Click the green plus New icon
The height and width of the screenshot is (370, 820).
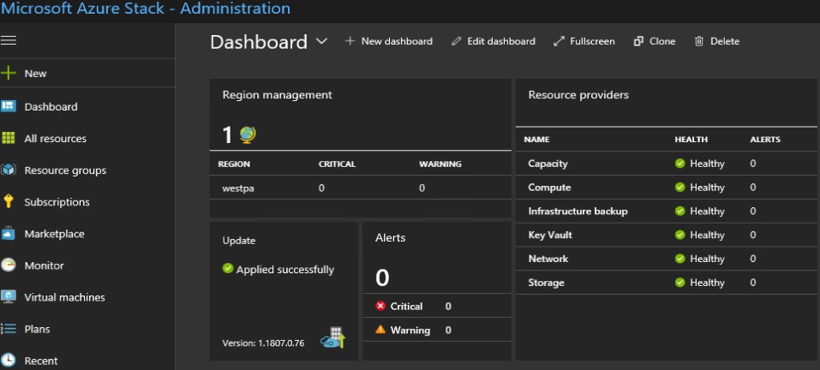[9, 74]
